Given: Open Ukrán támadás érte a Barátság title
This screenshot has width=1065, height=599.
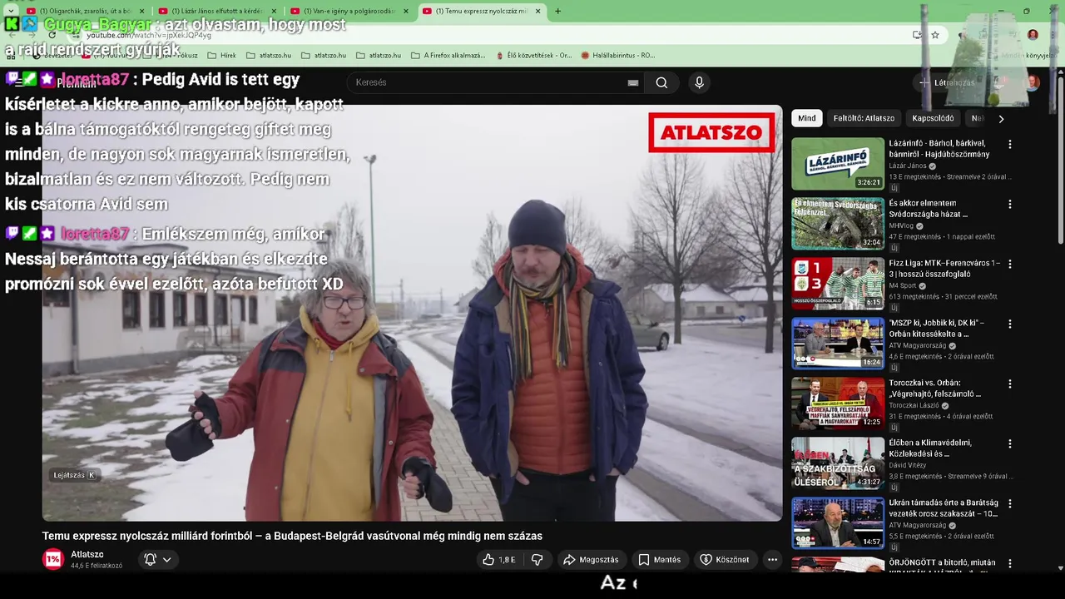Looking at the screenshot, I should pos(943,508).
